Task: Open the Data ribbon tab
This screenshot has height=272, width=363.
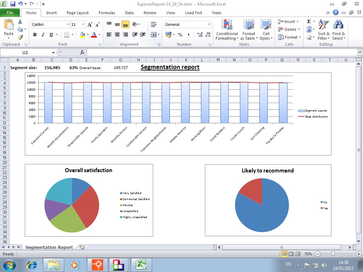Action: [129, 13]
